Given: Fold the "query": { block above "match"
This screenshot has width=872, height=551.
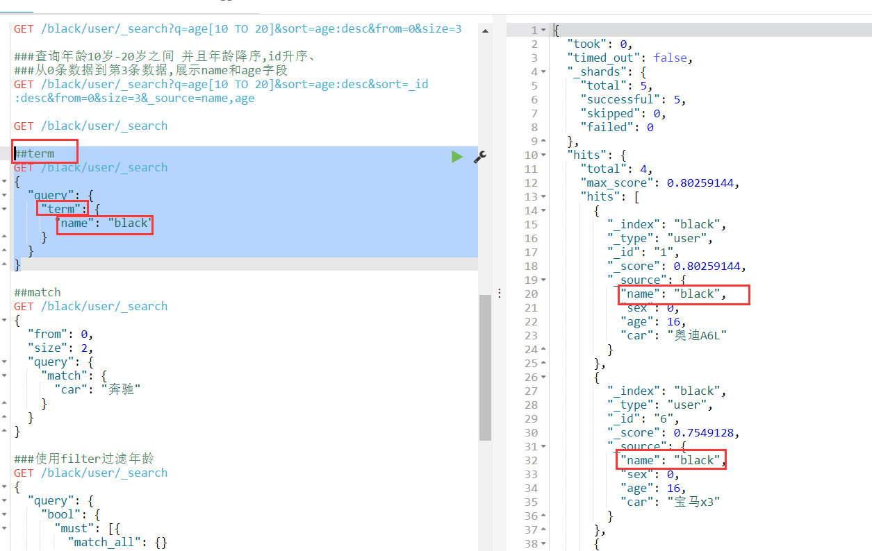Looking at the screenshot, I should point(5,362).
